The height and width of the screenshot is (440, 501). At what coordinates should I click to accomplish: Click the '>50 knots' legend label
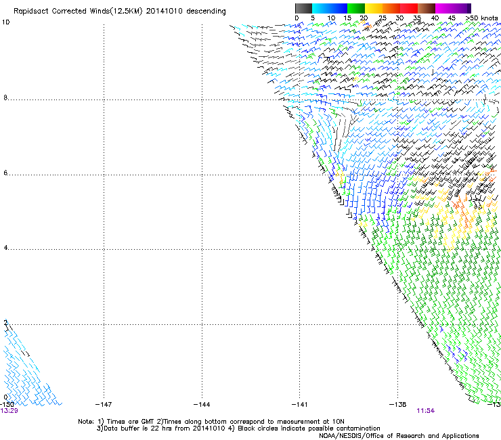[x=482, y=18]
